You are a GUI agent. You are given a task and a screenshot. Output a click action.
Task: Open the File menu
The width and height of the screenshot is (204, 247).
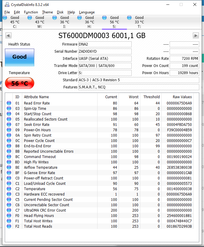(x=7, y=12)
